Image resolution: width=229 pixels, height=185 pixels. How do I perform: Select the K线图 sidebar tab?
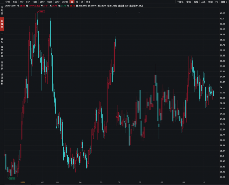[2, 24]
